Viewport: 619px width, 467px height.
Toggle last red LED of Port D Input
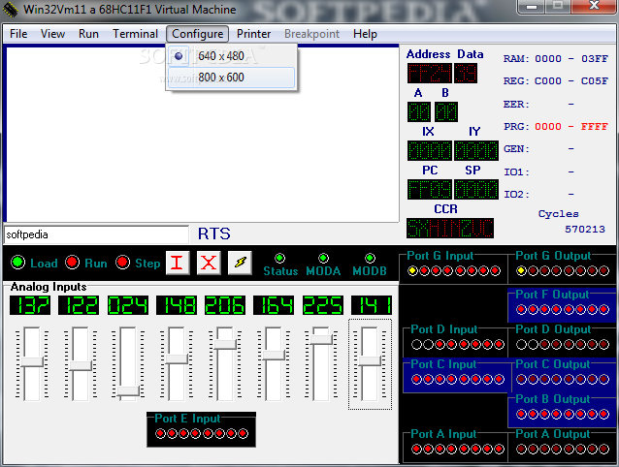pyautogui.click(x=499, y=345)
